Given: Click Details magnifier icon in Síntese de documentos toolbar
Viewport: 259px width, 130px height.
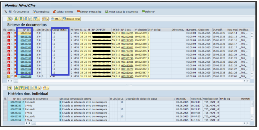Looking at the screenshot, I should click(9, 19).
